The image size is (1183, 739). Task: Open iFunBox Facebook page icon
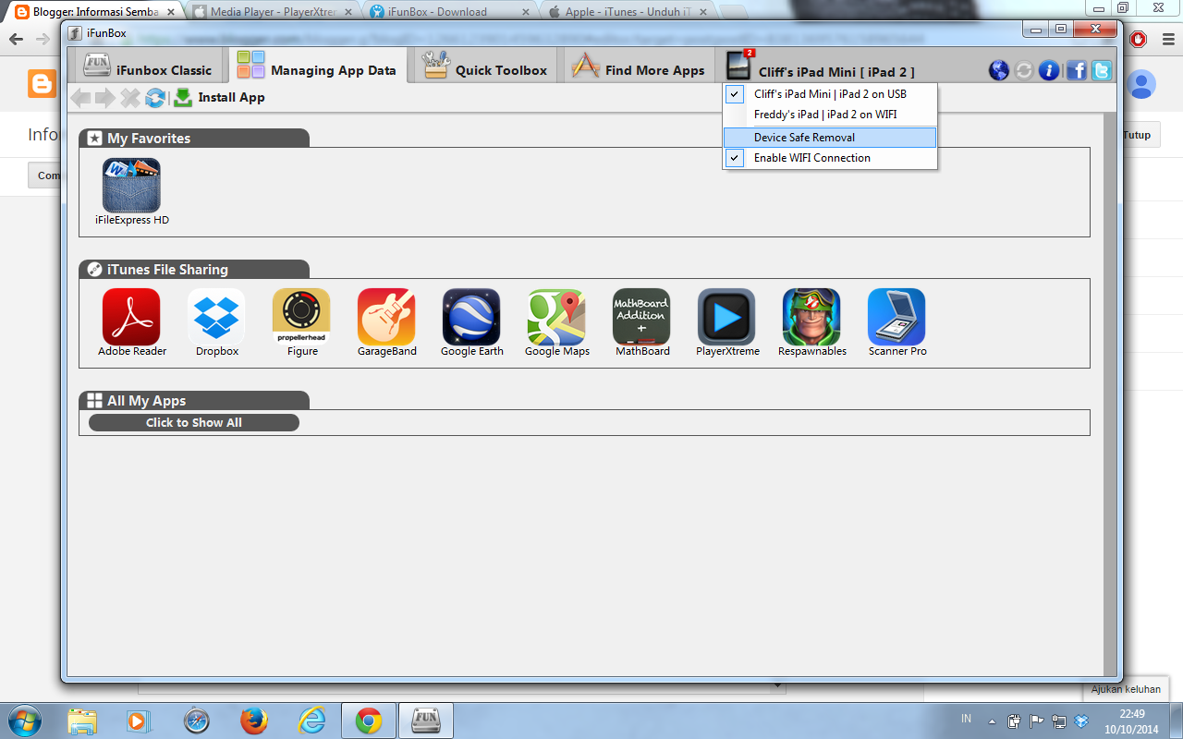[1077, 70]
